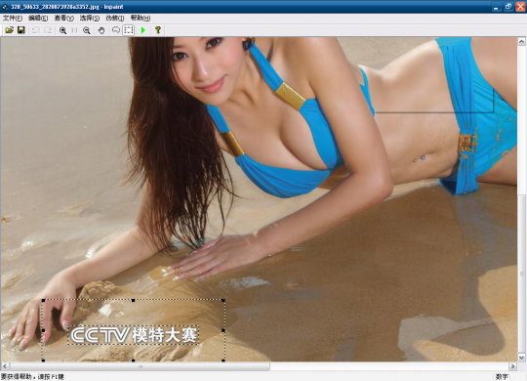
Task: Open the 选择(S) menu
Action: 90,19
